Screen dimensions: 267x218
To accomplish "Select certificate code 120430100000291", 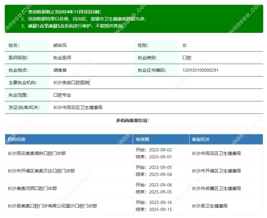I will [200, 70].
